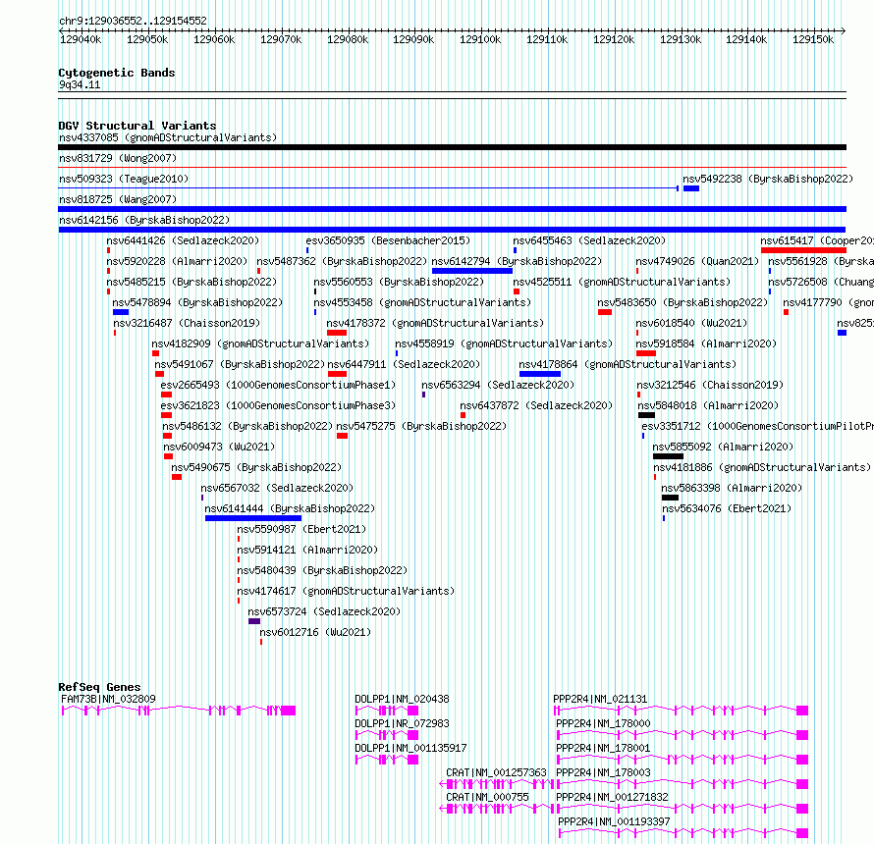
Task: Click nsv5848018 (Almarri2020) label
Action: coord(708,405)
